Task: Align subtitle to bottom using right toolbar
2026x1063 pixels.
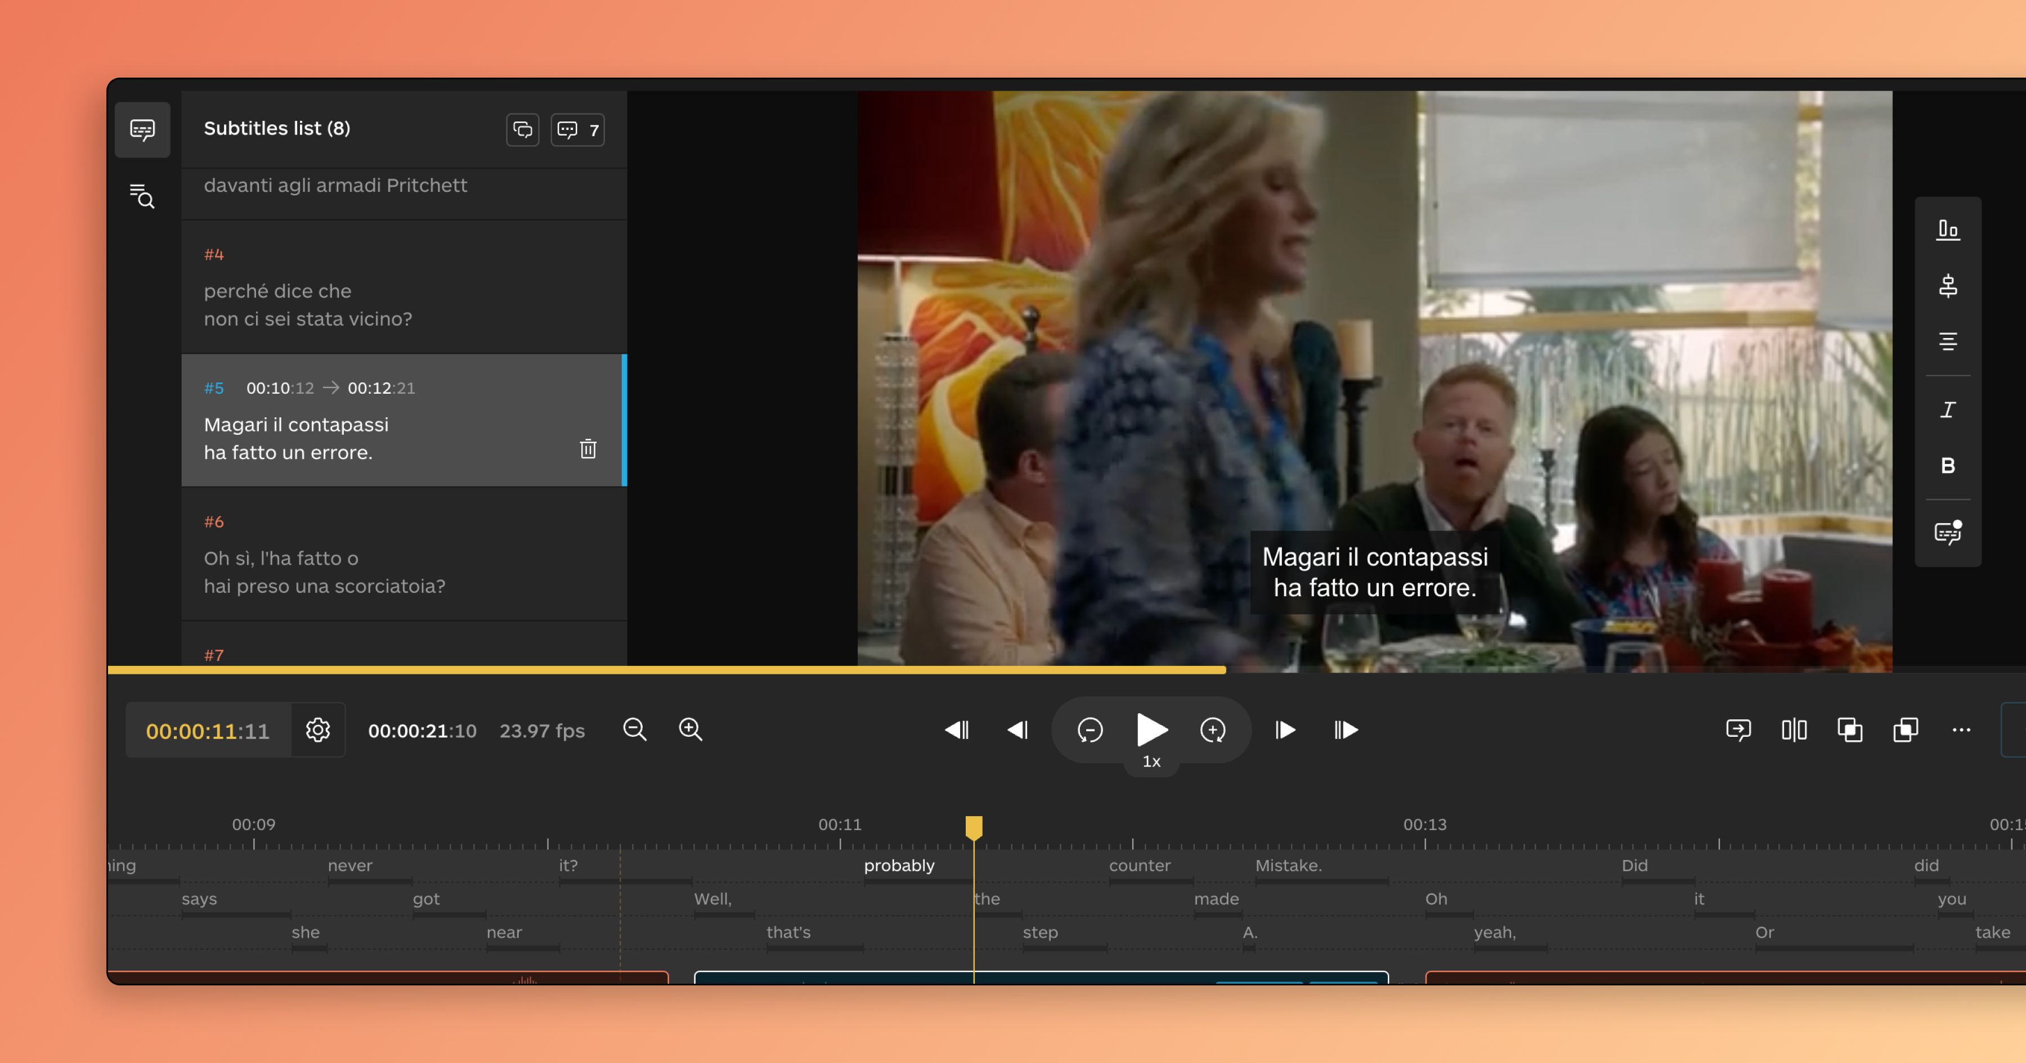Action: 1948,229
